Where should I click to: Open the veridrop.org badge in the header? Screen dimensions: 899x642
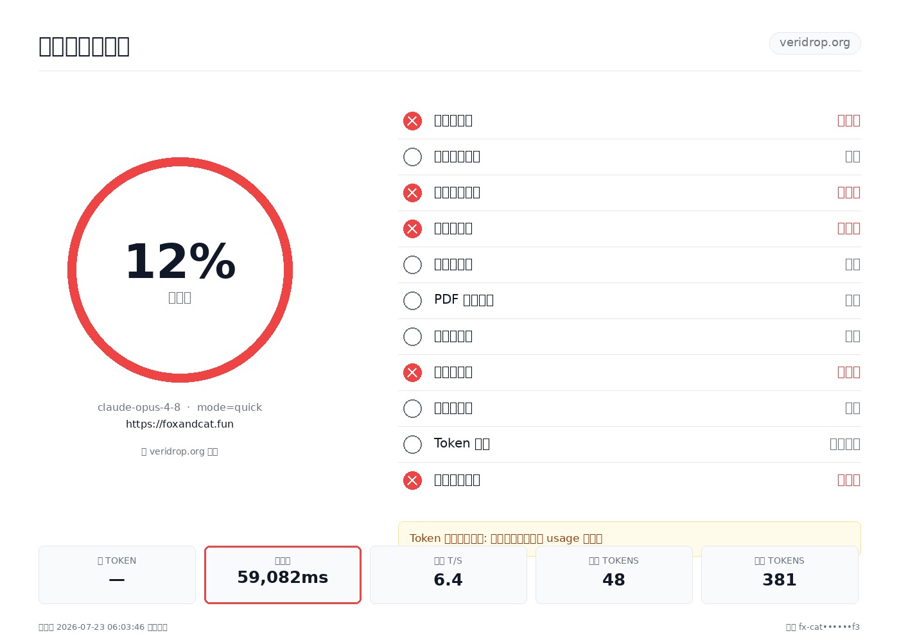[815, 43]
